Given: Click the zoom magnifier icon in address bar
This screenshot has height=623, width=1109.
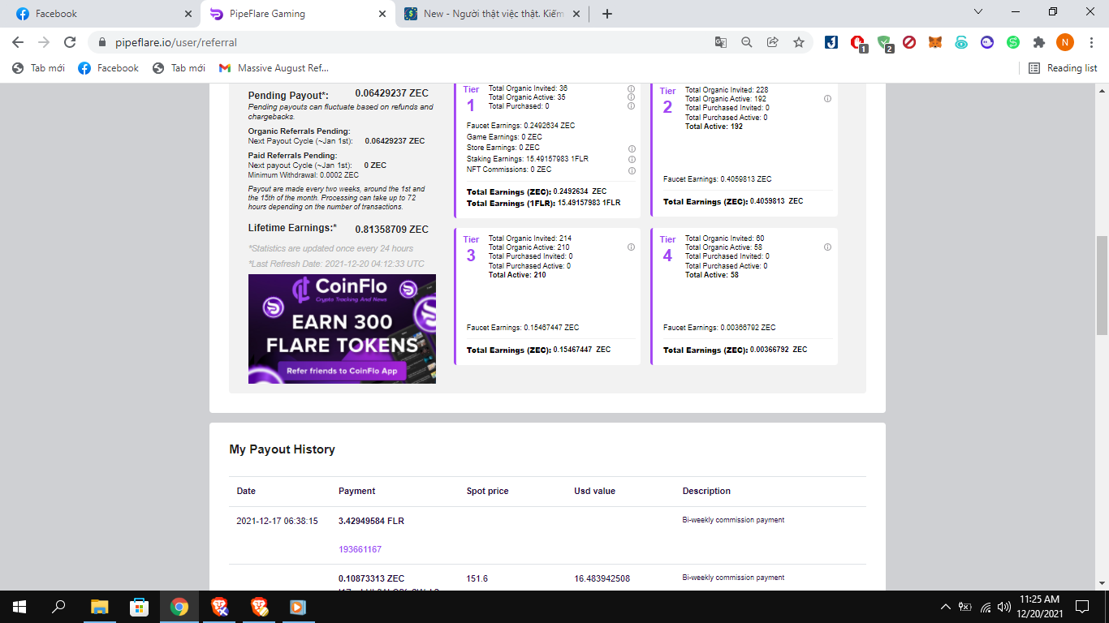Looking at the screenshot, I should (x=747, y=42).
